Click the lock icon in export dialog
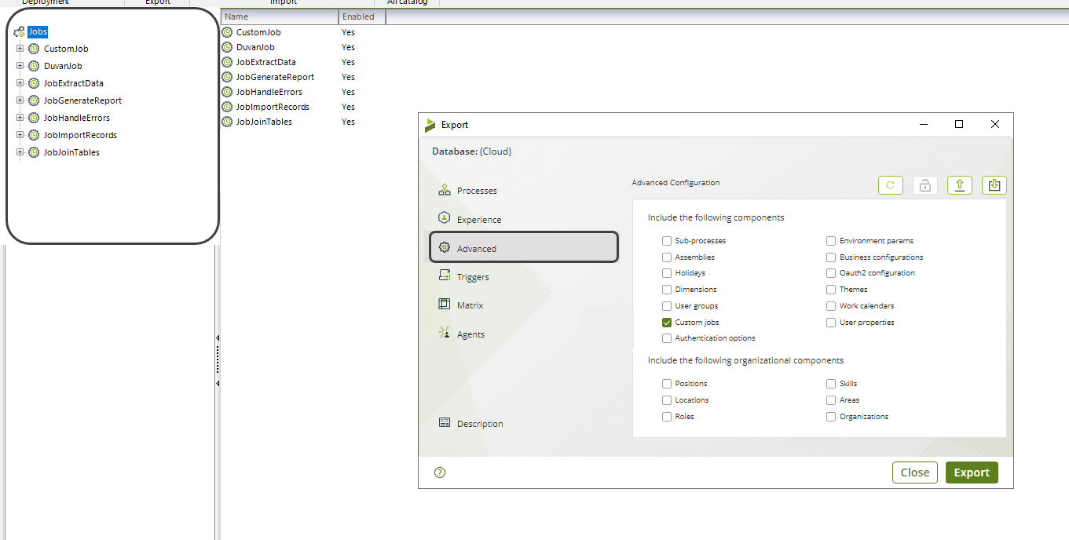The image size is (1069, 540). point(924,185)
